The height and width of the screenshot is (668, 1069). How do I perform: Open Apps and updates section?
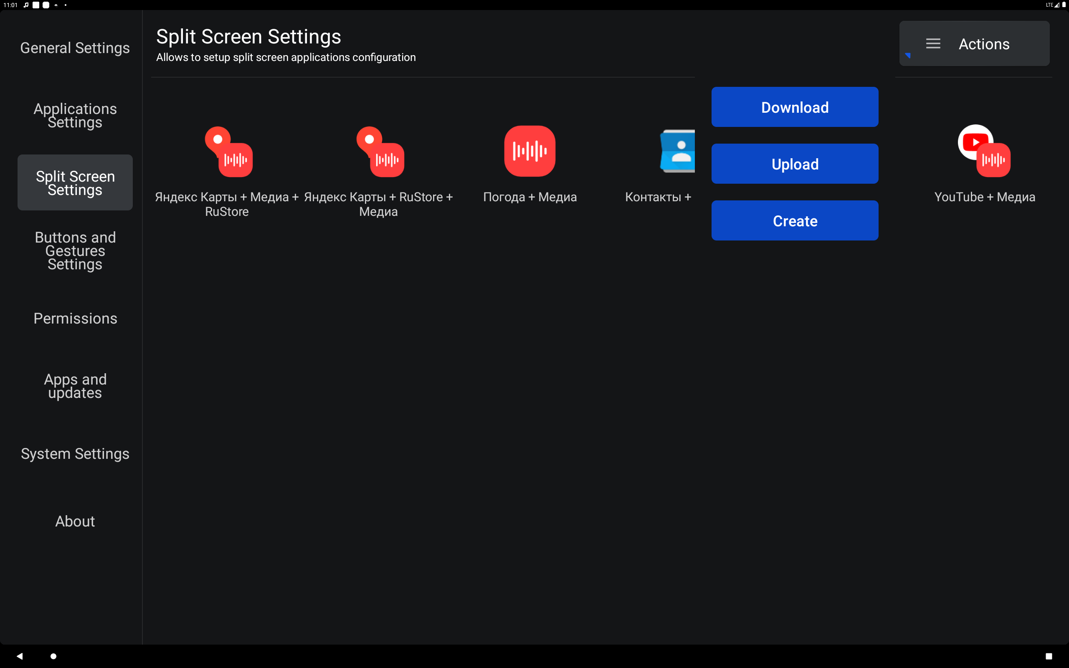(x=75, y=386)
